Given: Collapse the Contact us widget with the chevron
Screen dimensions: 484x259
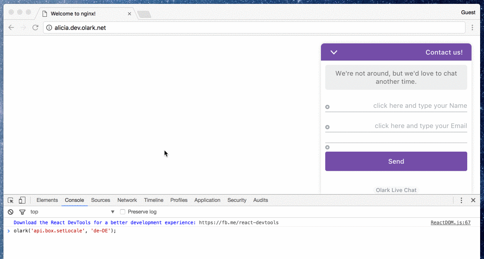Looking at the screenshot, I should [334, 52].
